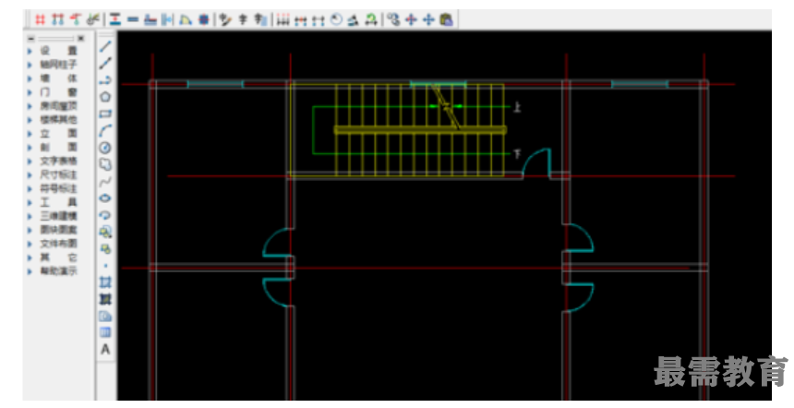Click the Region tool icon

pyautogui.click(x=105, y=316)
